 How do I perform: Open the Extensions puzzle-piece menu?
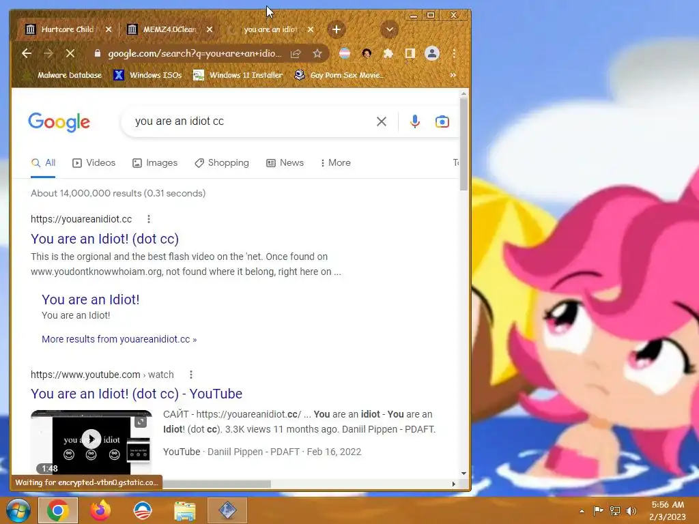point(388,53)
